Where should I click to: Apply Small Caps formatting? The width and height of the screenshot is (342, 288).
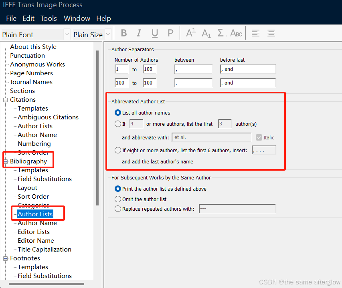coord(236,33)
